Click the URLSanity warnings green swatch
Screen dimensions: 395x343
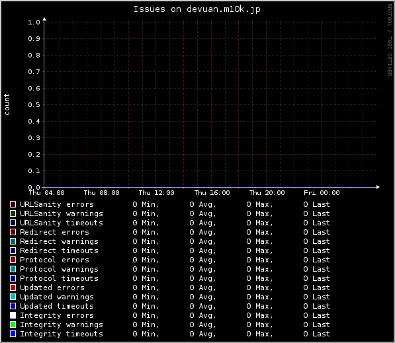pos(13,213)
